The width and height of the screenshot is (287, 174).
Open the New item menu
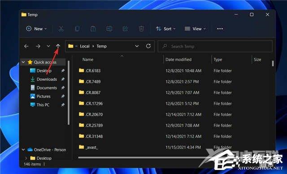36,29
